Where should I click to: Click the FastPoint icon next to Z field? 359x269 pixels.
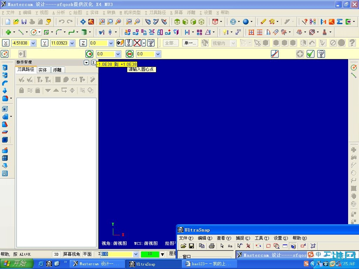click(x=121, y=43)
